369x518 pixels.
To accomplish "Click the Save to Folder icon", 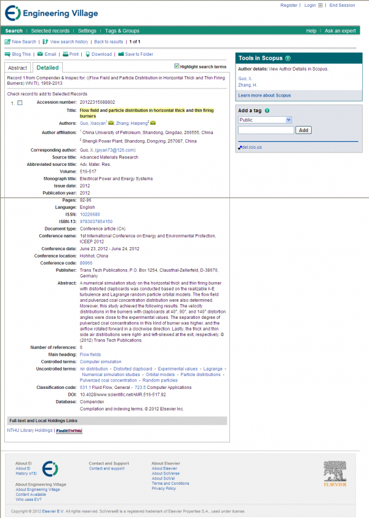I will (x=121, y=54).
